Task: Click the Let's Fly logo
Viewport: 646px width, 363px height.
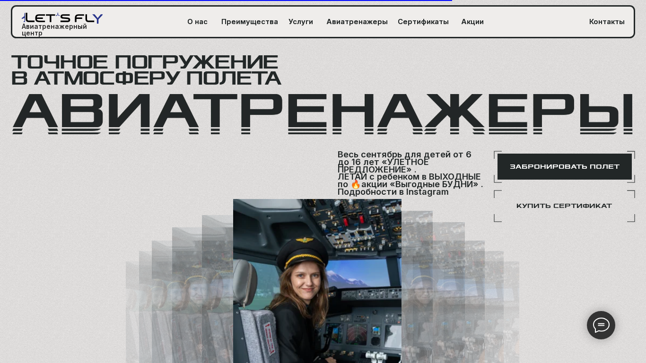Action: tap(62, 18)
